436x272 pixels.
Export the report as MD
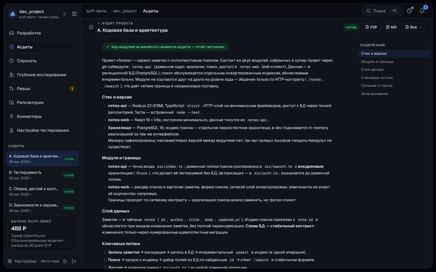(x=391, y=27)
